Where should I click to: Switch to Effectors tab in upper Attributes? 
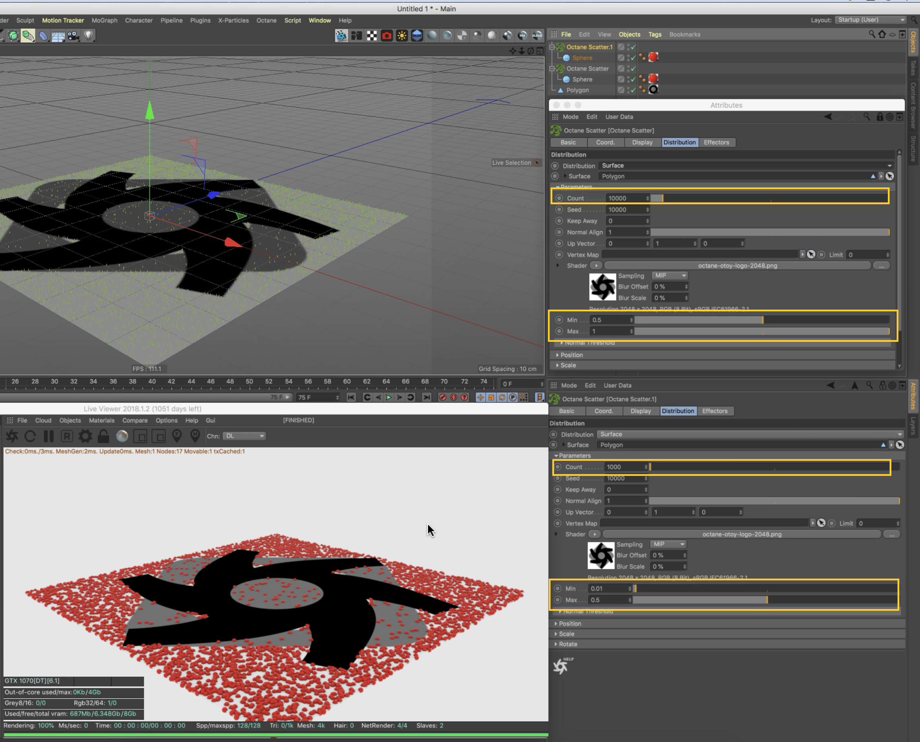[x=716, y=143]
